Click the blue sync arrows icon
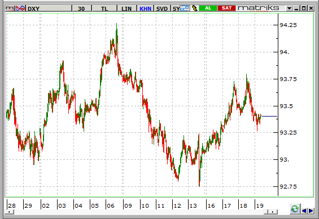This screenshot has width=319, height=219. pyautogui.click(x=185, y=8)
